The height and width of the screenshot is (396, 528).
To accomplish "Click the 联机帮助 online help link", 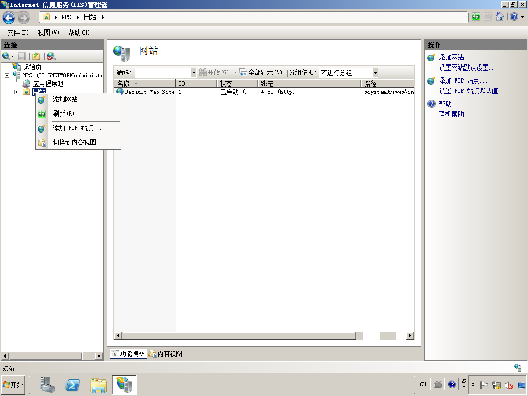I will click(x=452, y=114).
